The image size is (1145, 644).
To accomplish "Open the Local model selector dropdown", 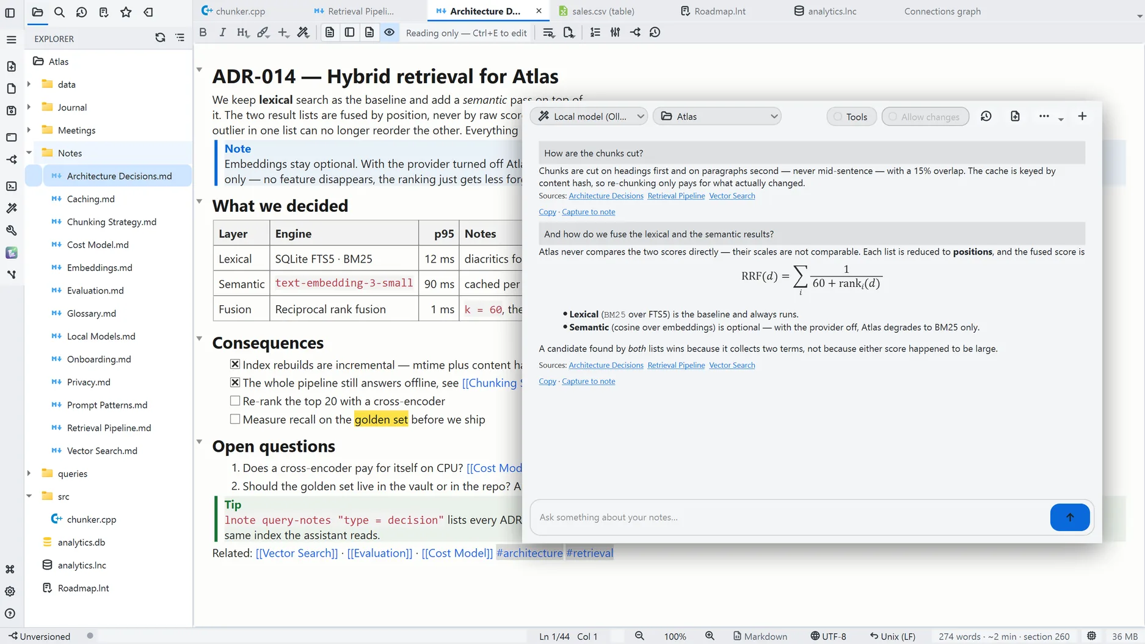I will coord(589,116).
